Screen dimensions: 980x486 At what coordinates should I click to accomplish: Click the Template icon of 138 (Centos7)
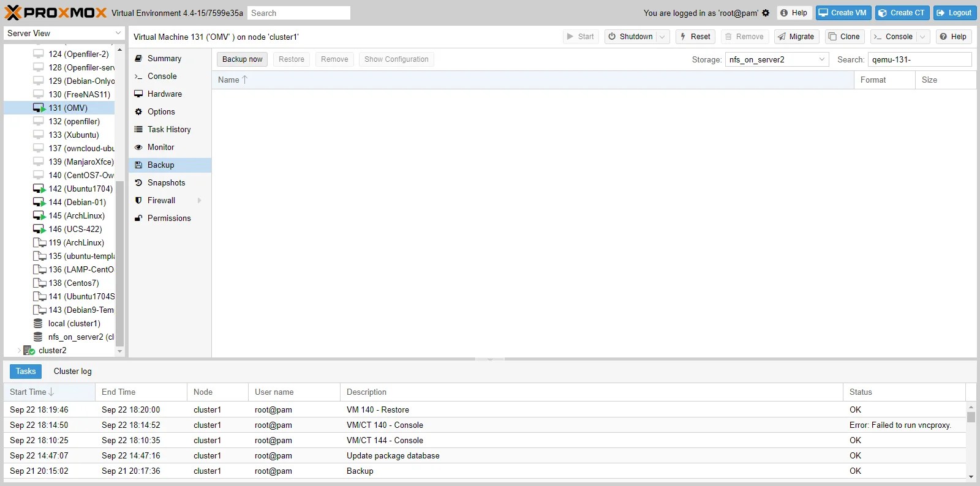point(39,283)
